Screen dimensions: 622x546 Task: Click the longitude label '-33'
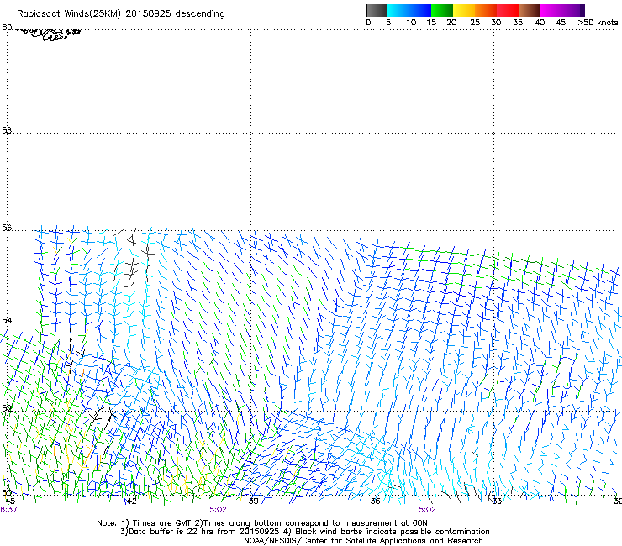pos(494,501)
